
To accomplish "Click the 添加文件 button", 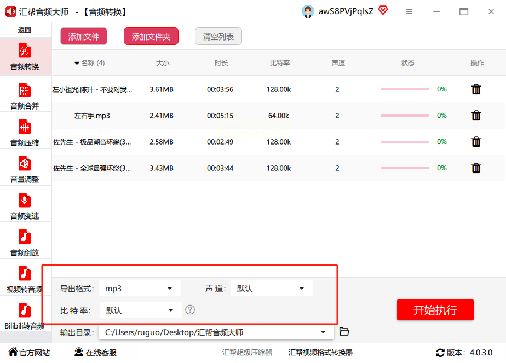I will tap(84, 37).
